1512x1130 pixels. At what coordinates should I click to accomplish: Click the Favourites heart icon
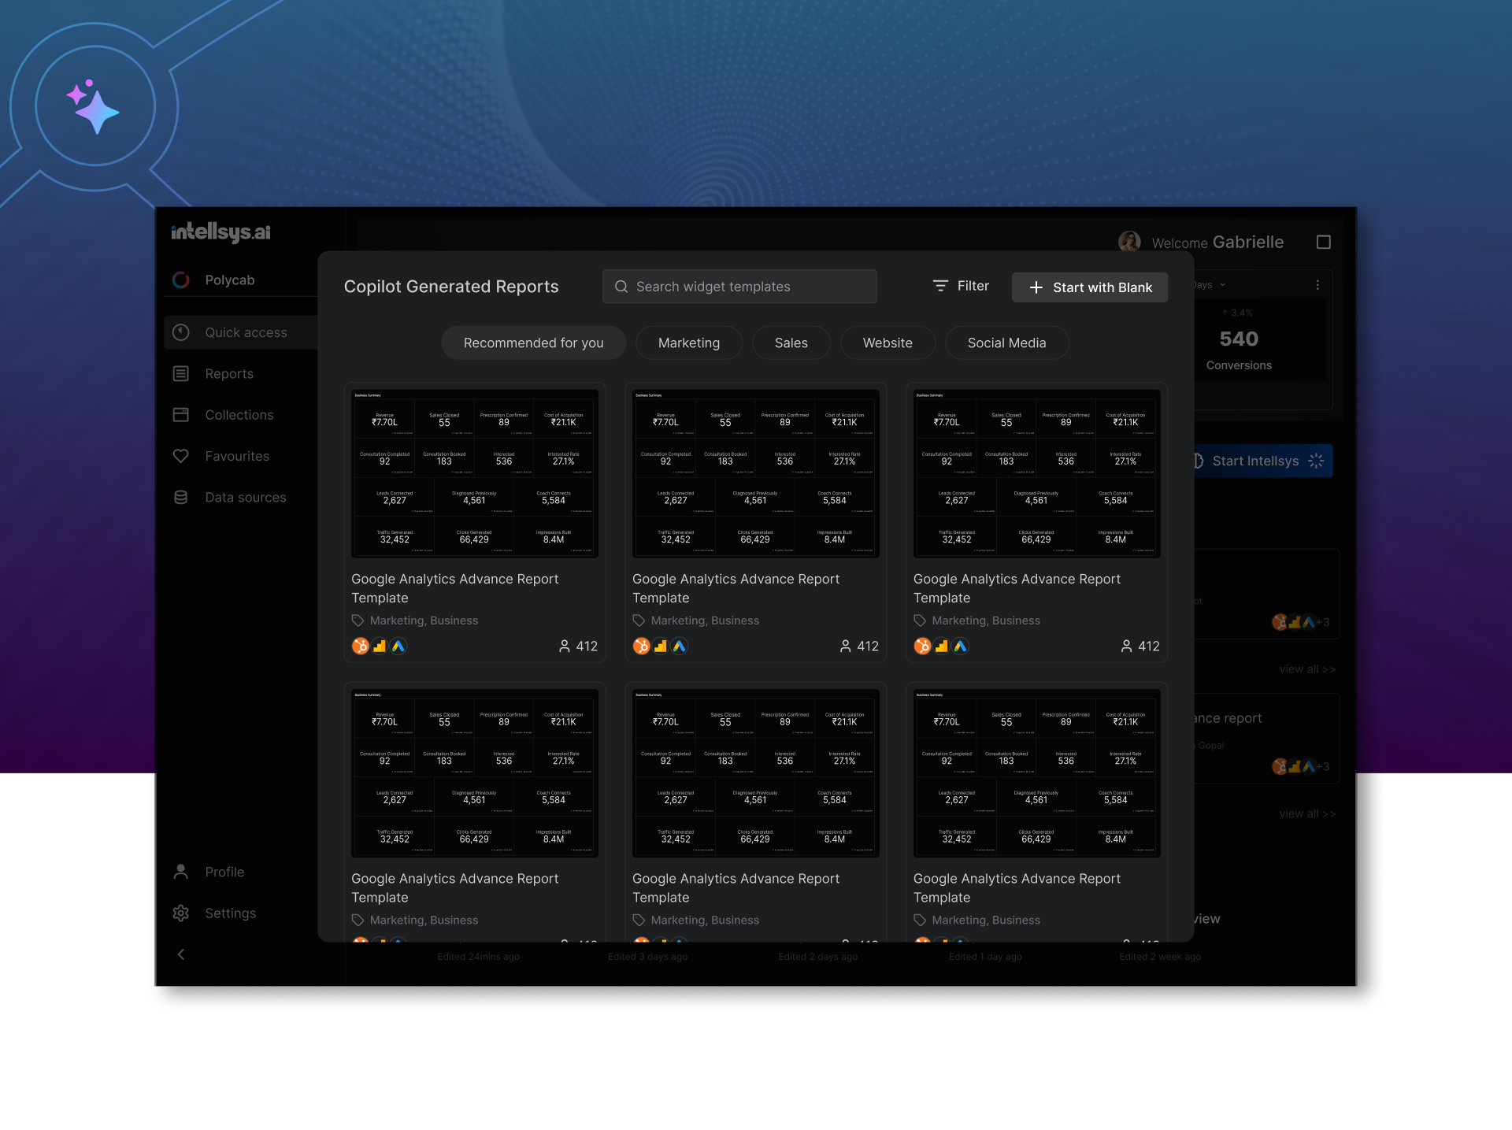[x=181, y=456]
